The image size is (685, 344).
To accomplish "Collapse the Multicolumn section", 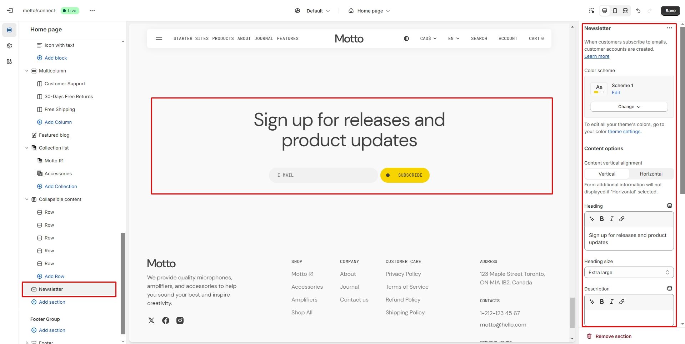I will pos(27,71).
